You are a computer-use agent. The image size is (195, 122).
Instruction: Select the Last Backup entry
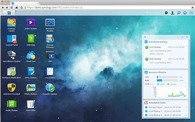(x=165, y=50)
